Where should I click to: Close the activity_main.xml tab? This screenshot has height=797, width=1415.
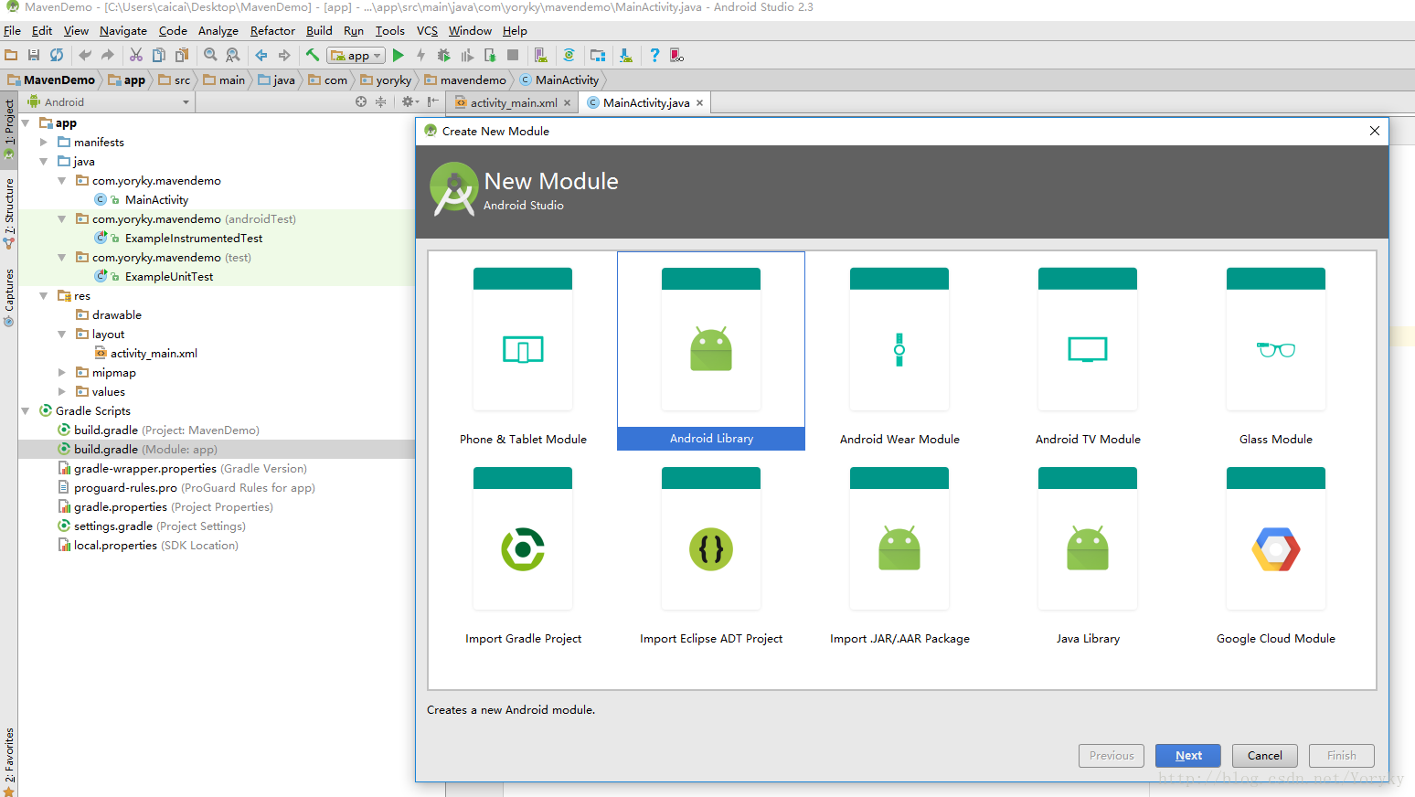click(567, 102)
